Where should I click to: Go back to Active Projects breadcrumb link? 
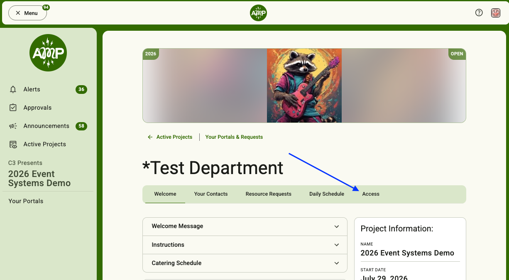coord(174,137)
